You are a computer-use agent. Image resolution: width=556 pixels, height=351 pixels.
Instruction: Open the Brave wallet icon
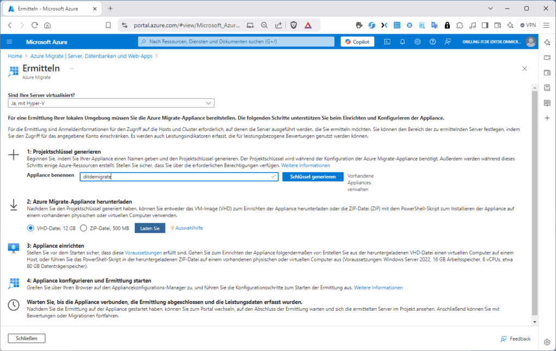coord(497,25)
